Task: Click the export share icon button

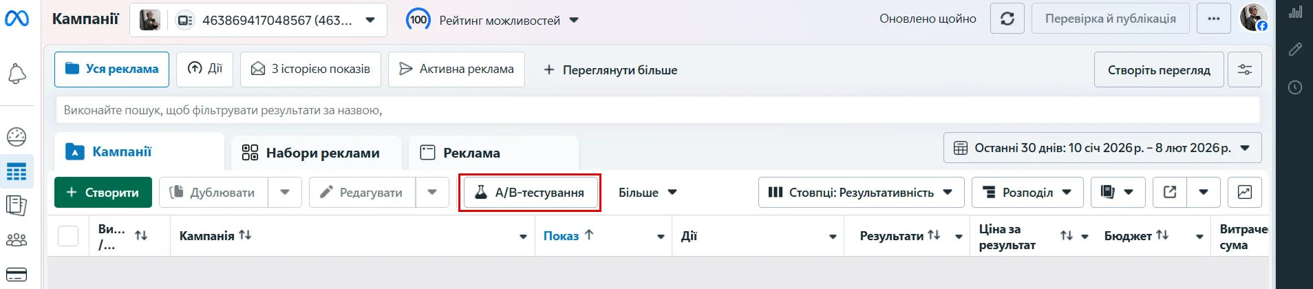Action: click(x=1170, y=192)
